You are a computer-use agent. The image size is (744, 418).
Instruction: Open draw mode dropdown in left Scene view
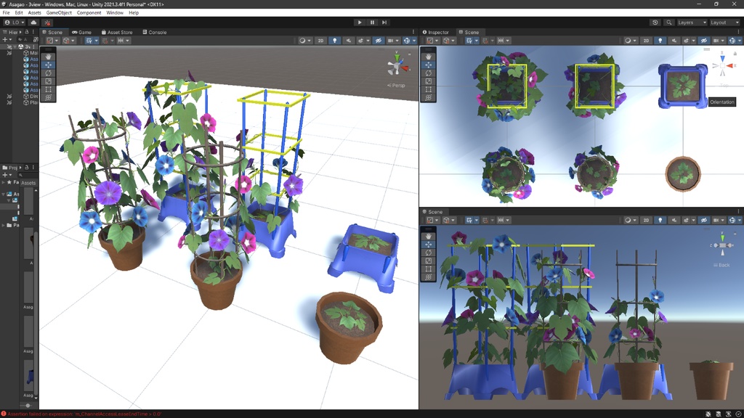click(304, 41)
